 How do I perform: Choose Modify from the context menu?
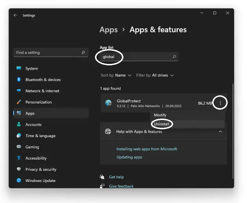160,115
